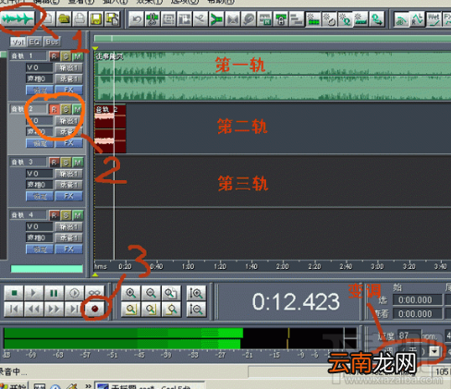
Task: Mute track 3 with its M button
Action: 78,163
